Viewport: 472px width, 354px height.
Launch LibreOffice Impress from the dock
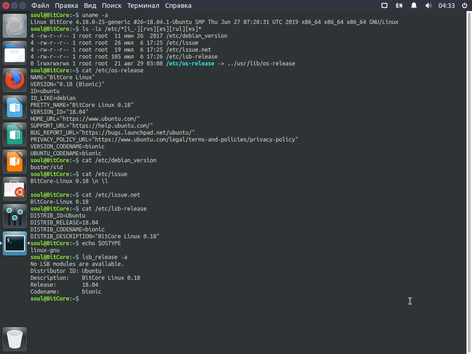click(14, 162)
